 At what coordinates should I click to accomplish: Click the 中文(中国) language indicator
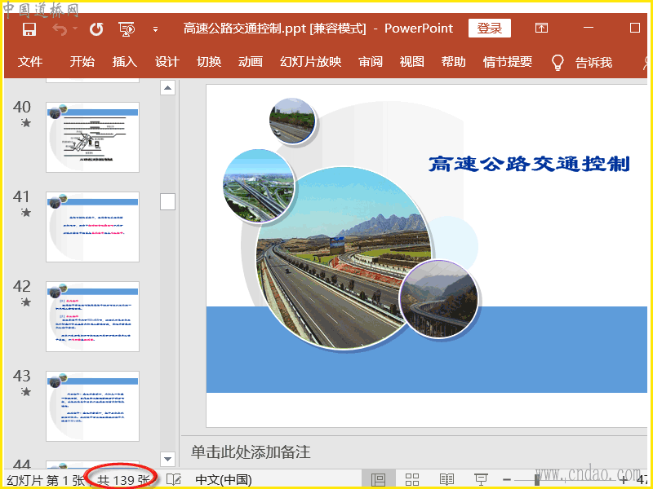click(224, 479)
